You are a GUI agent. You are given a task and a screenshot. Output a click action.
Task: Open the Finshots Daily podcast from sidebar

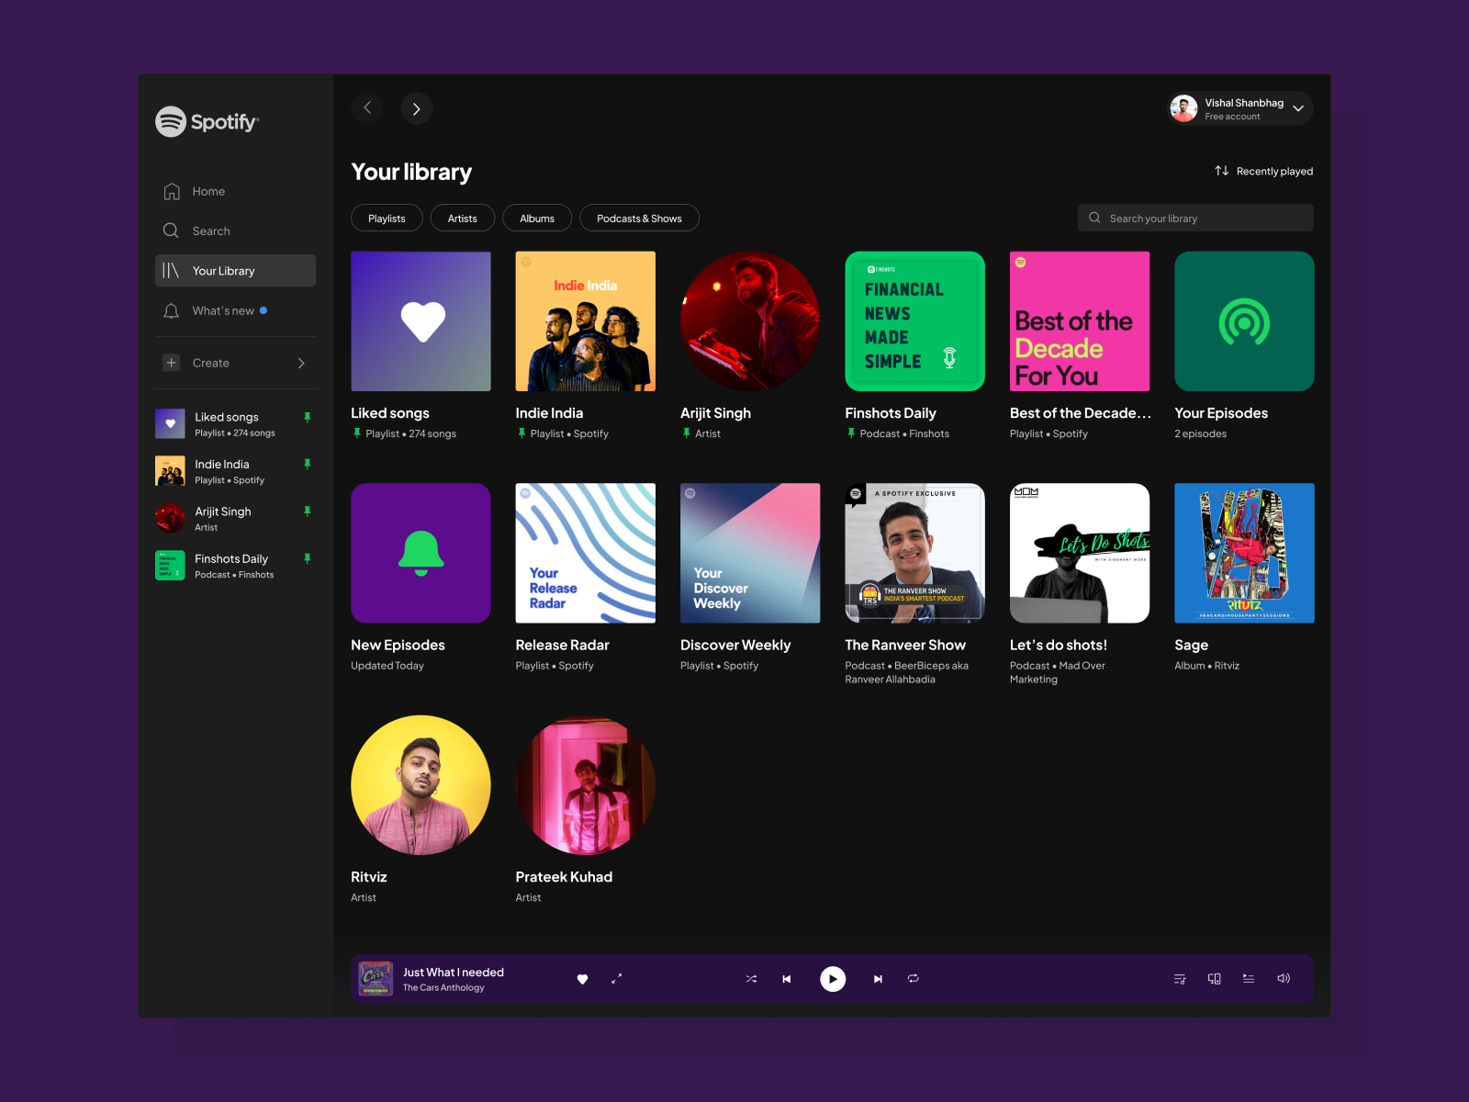(x=230, y=565)
